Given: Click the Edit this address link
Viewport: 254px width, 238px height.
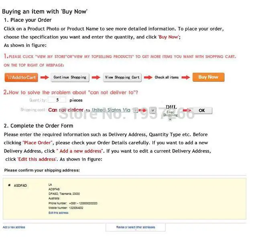Looking at the screenshot, I should click(x=59, y=213).
